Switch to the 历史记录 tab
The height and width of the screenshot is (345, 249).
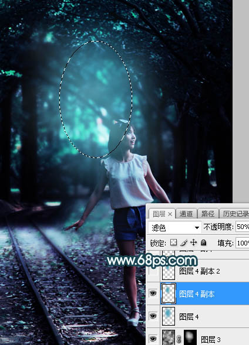click(235, 214)
